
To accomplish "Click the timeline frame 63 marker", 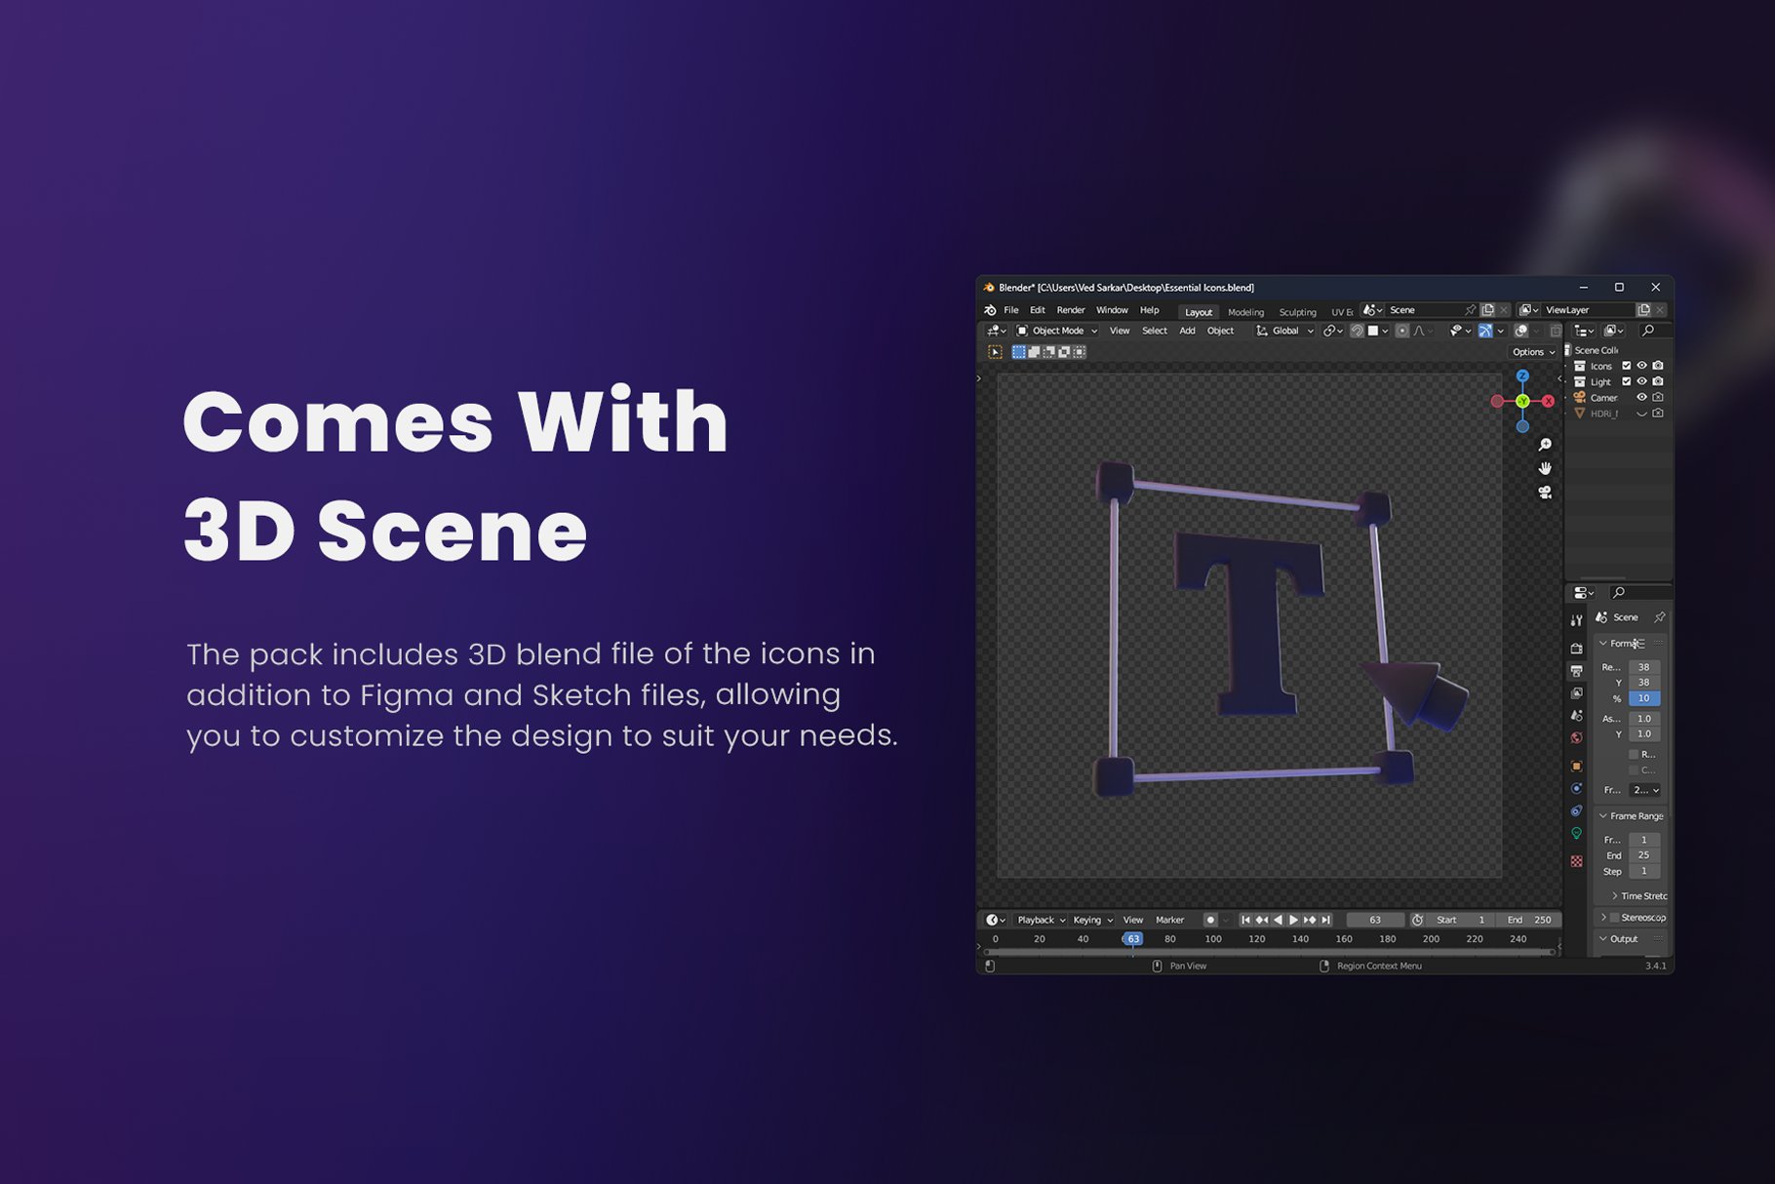I will 1132,939.
